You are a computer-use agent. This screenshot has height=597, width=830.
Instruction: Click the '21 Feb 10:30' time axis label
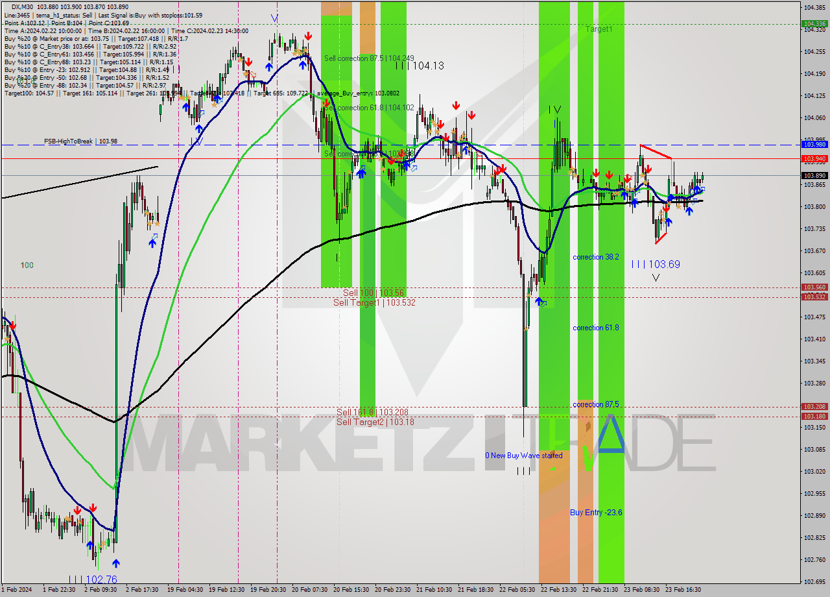(x=434, y=590)
